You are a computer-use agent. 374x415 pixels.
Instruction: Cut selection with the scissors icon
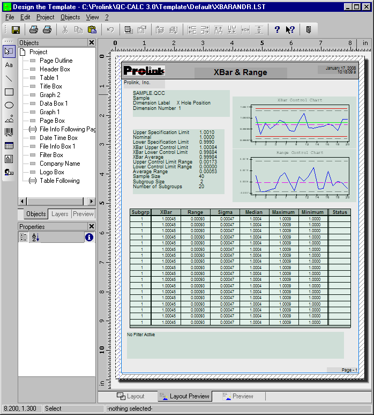tap(65, 29)
